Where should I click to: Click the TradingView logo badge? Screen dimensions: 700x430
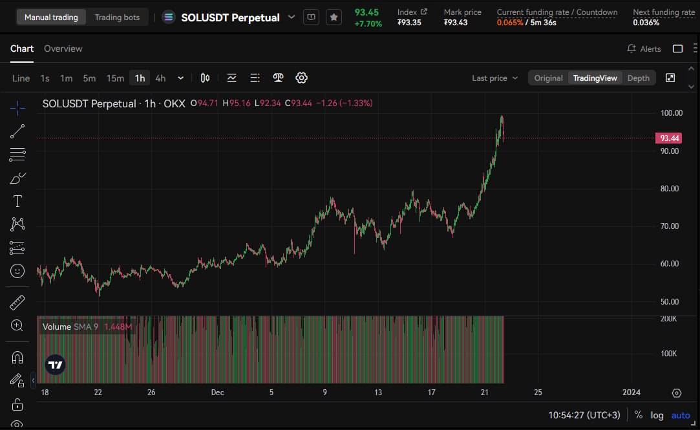(x=56, y=365)
